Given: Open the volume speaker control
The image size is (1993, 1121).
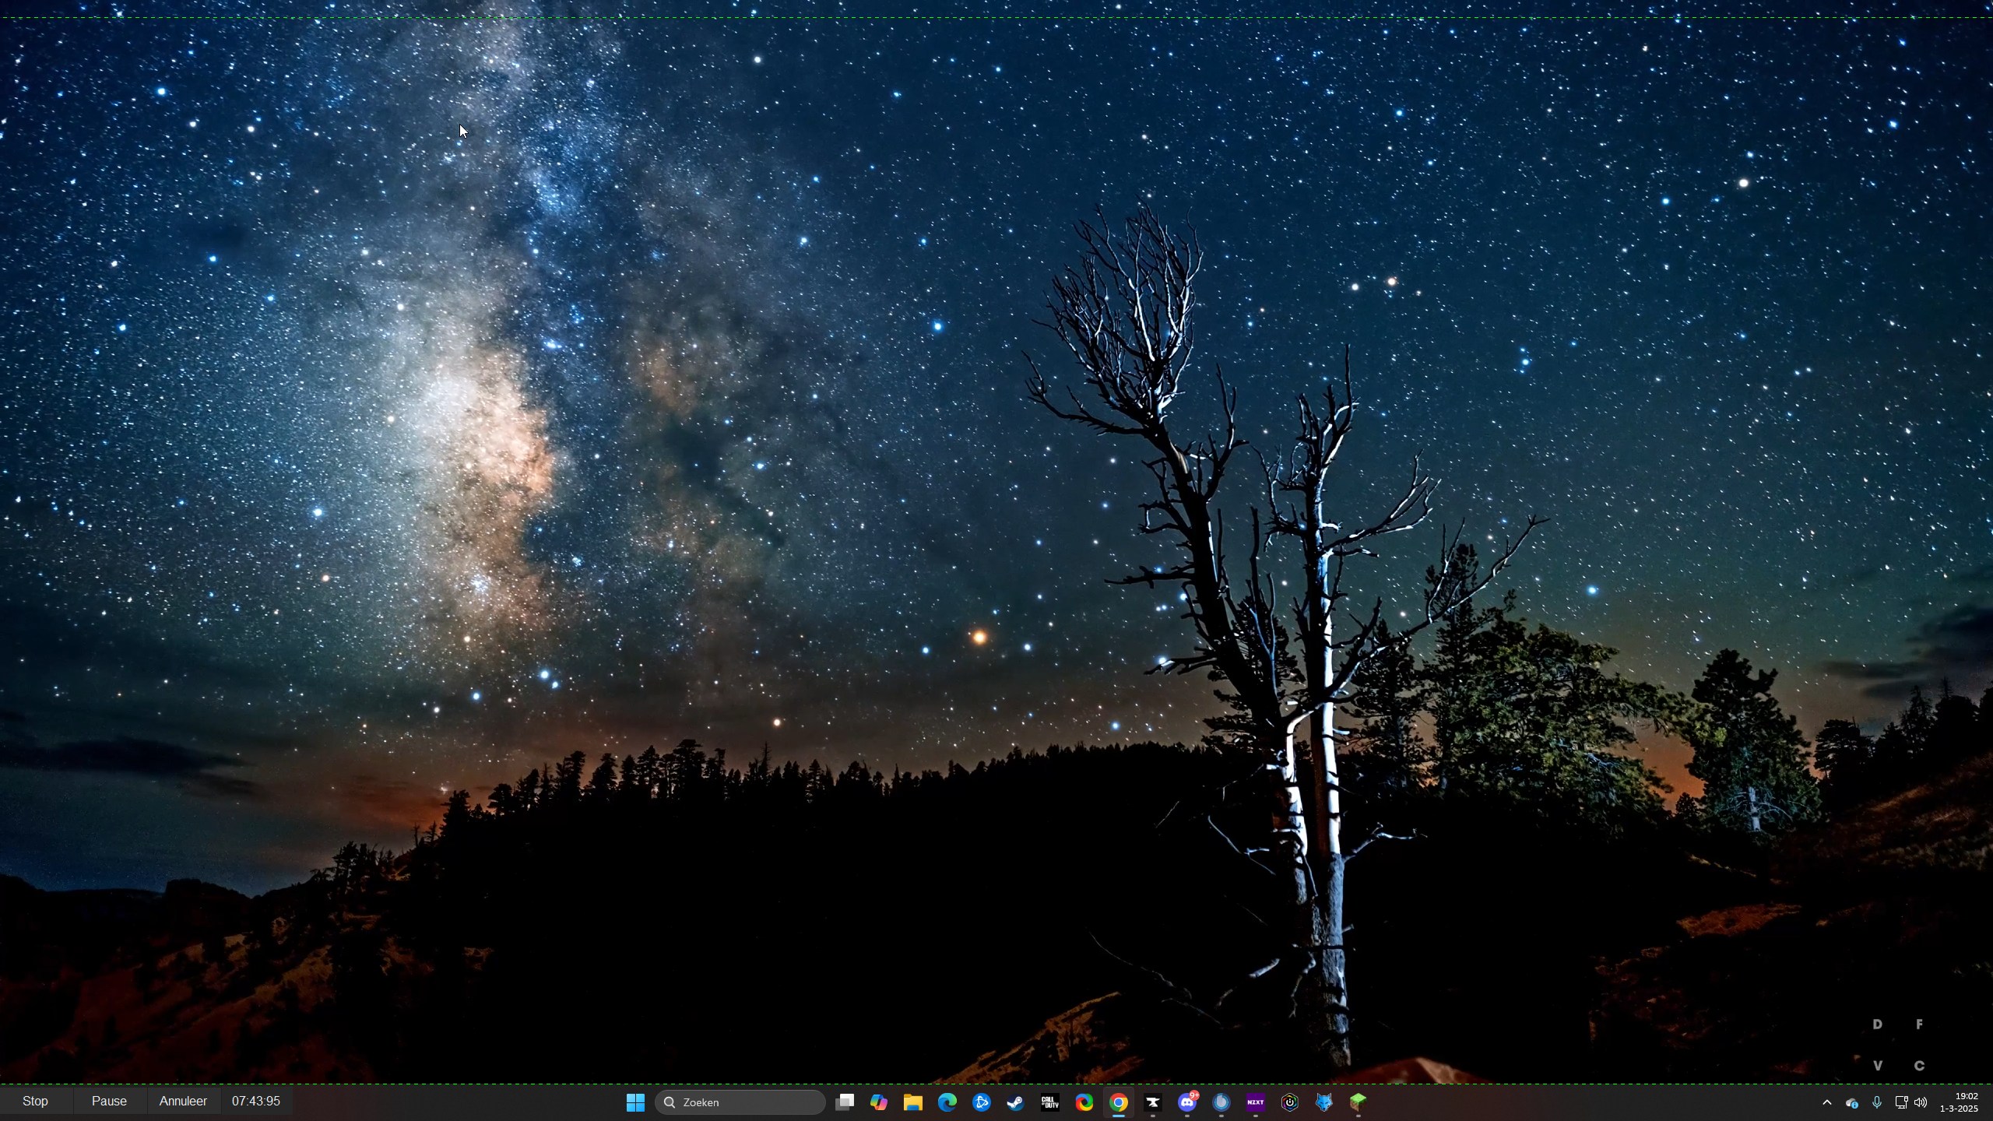Looking at the screenshot, I should (1921, 1102).
